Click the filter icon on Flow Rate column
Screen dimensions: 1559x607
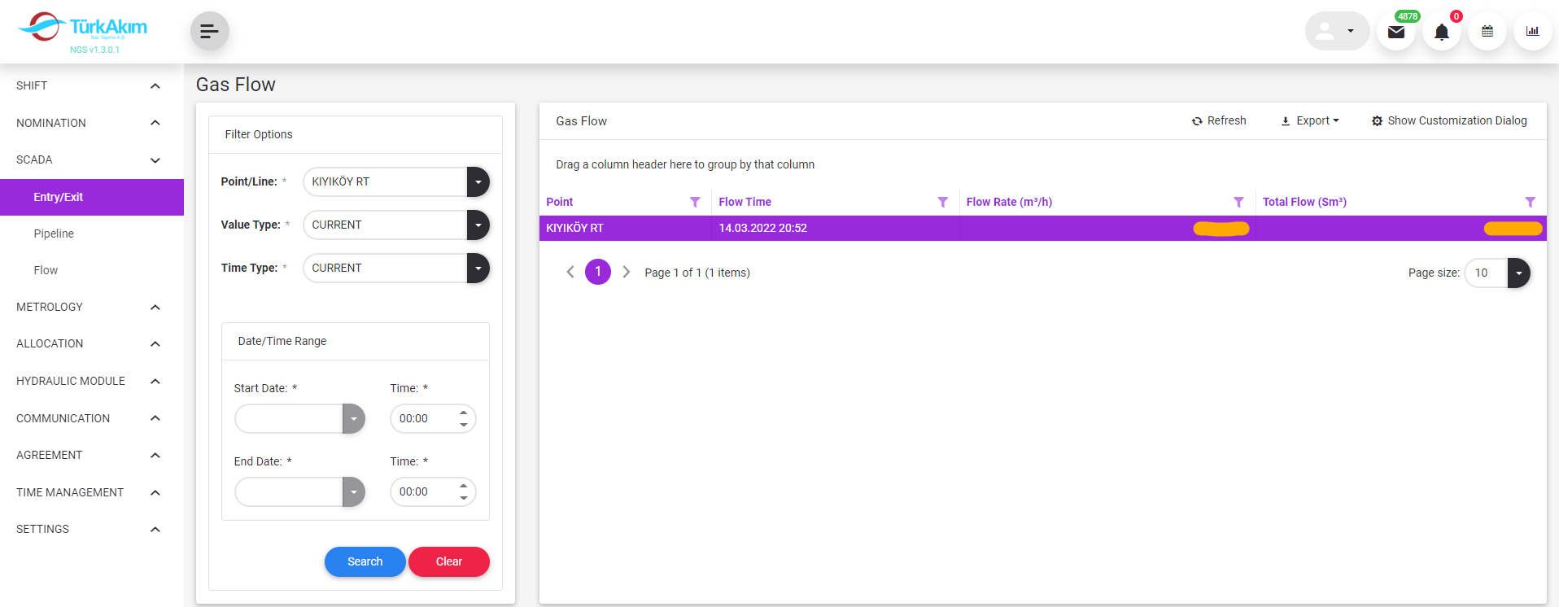point(1238,202)
